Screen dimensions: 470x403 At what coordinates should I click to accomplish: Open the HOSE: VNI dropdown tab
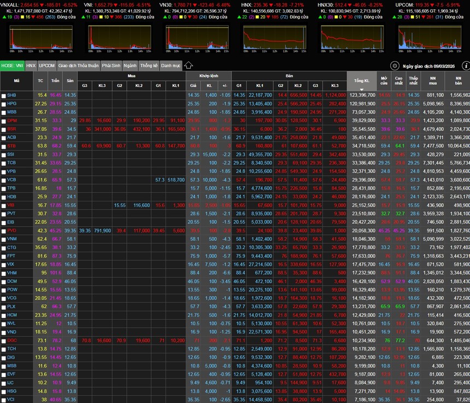[13, 66]
